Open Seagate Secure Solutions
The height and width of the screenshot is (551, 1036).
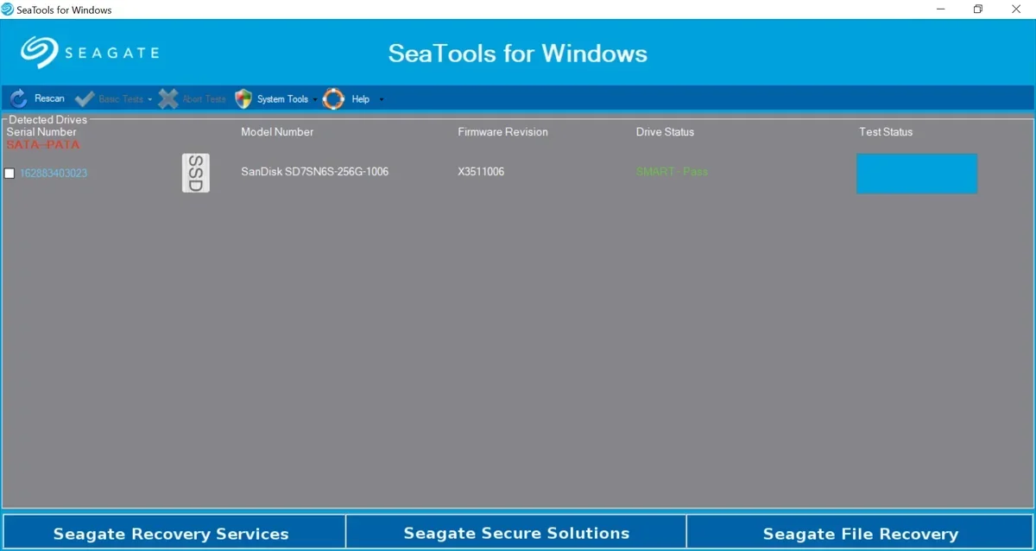(x=516, y=532)
